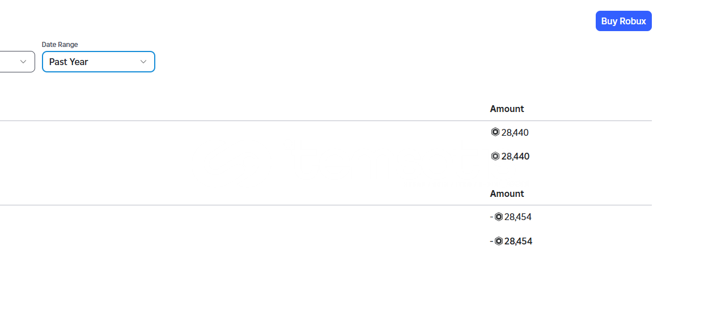Select the bold 28,454 outgoing total
This screenshot has width=721, height=327.
(518, 241)
